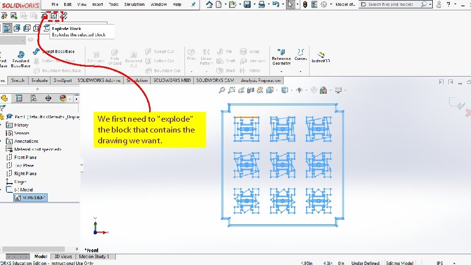Viewport: 471px width, 265px height.
Task: Select Hidden Lines Visible display style
Action: [x=37, y=28]
